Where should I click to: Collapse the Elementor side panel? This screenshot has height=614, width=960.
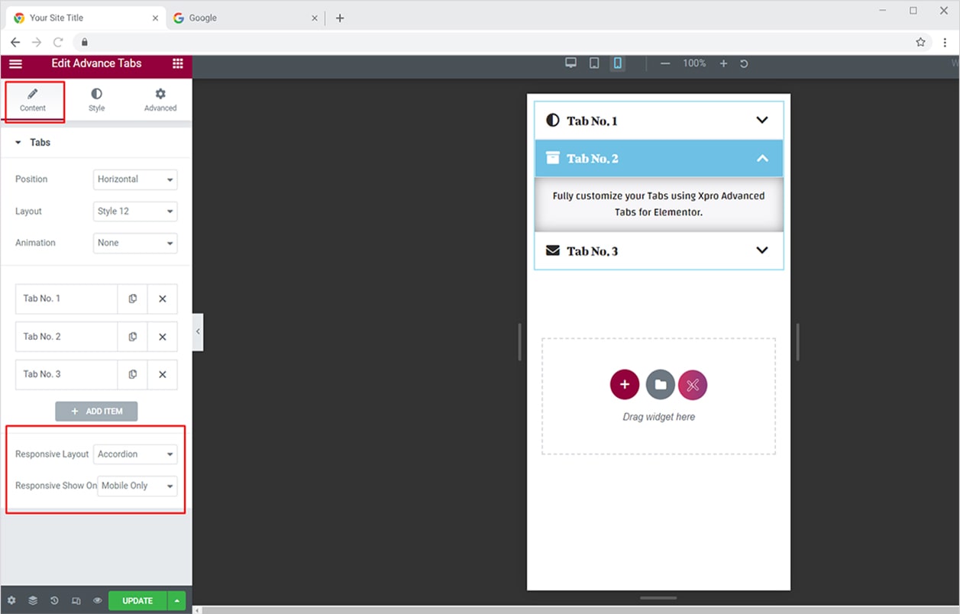[x=198, y=331]
